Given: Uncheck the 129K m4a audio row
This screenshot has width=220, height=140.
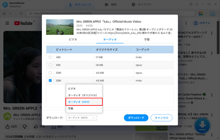Looking at the screenshot, I should pyautogui.click(x=50, y=81).
